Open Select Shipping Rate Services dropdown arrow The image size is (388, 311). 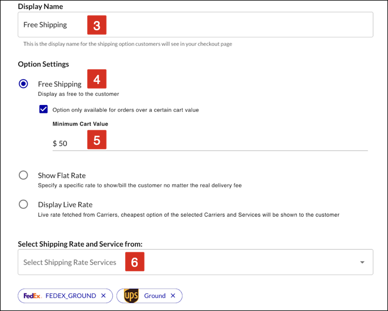click(x=363, y=262)
